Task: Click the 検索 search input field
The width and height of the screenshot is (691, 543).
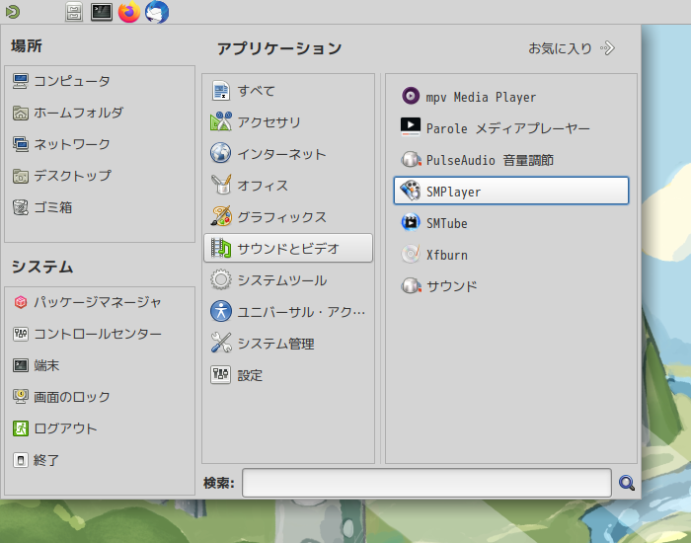Action: (426, 483)
